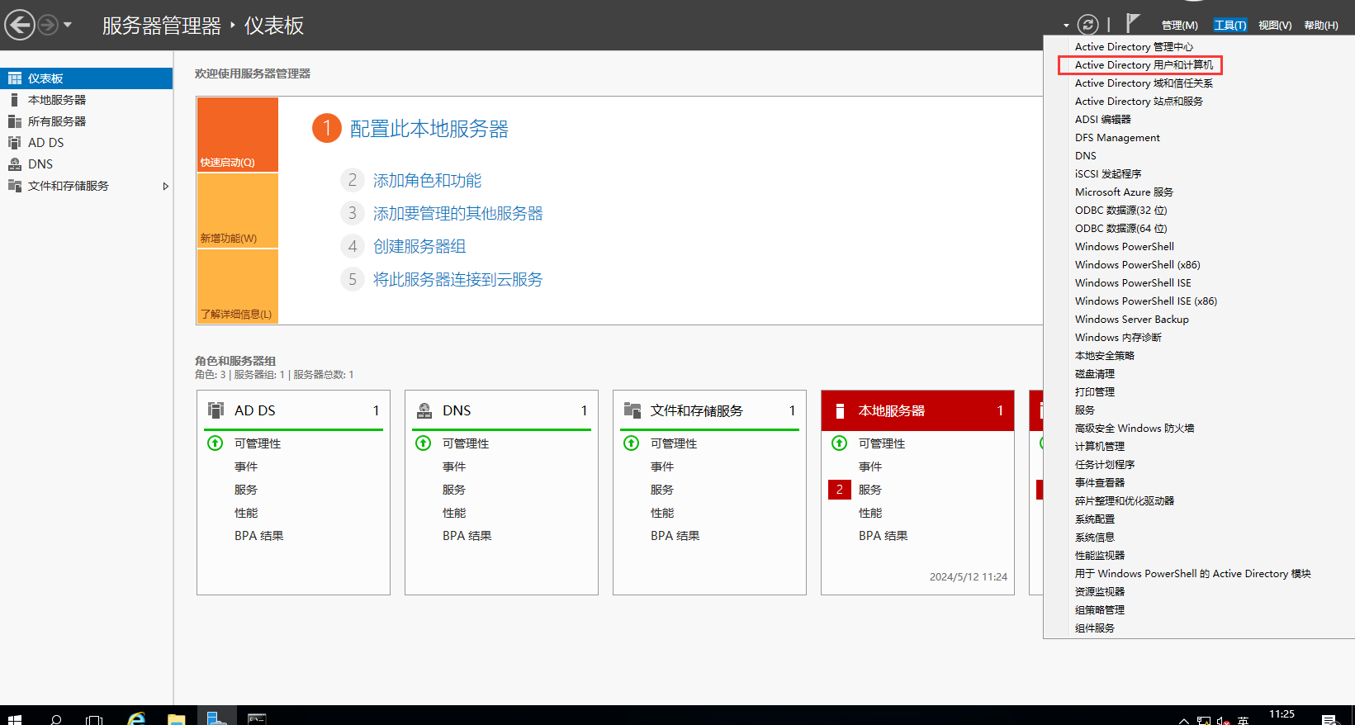This screenshot has width=1355, height=725.
Task: Click the AD DS tile header icon
Action: [216, 410]
